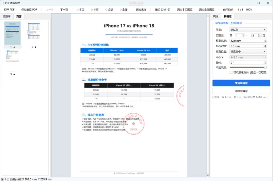Click the spin arrows of 整章宽度

[x=265, y=41]
